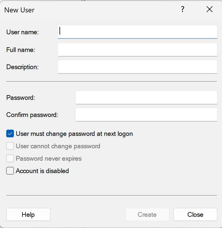Click the "Full name:" label text
This screenshot has height=228, width=222.
21,50
